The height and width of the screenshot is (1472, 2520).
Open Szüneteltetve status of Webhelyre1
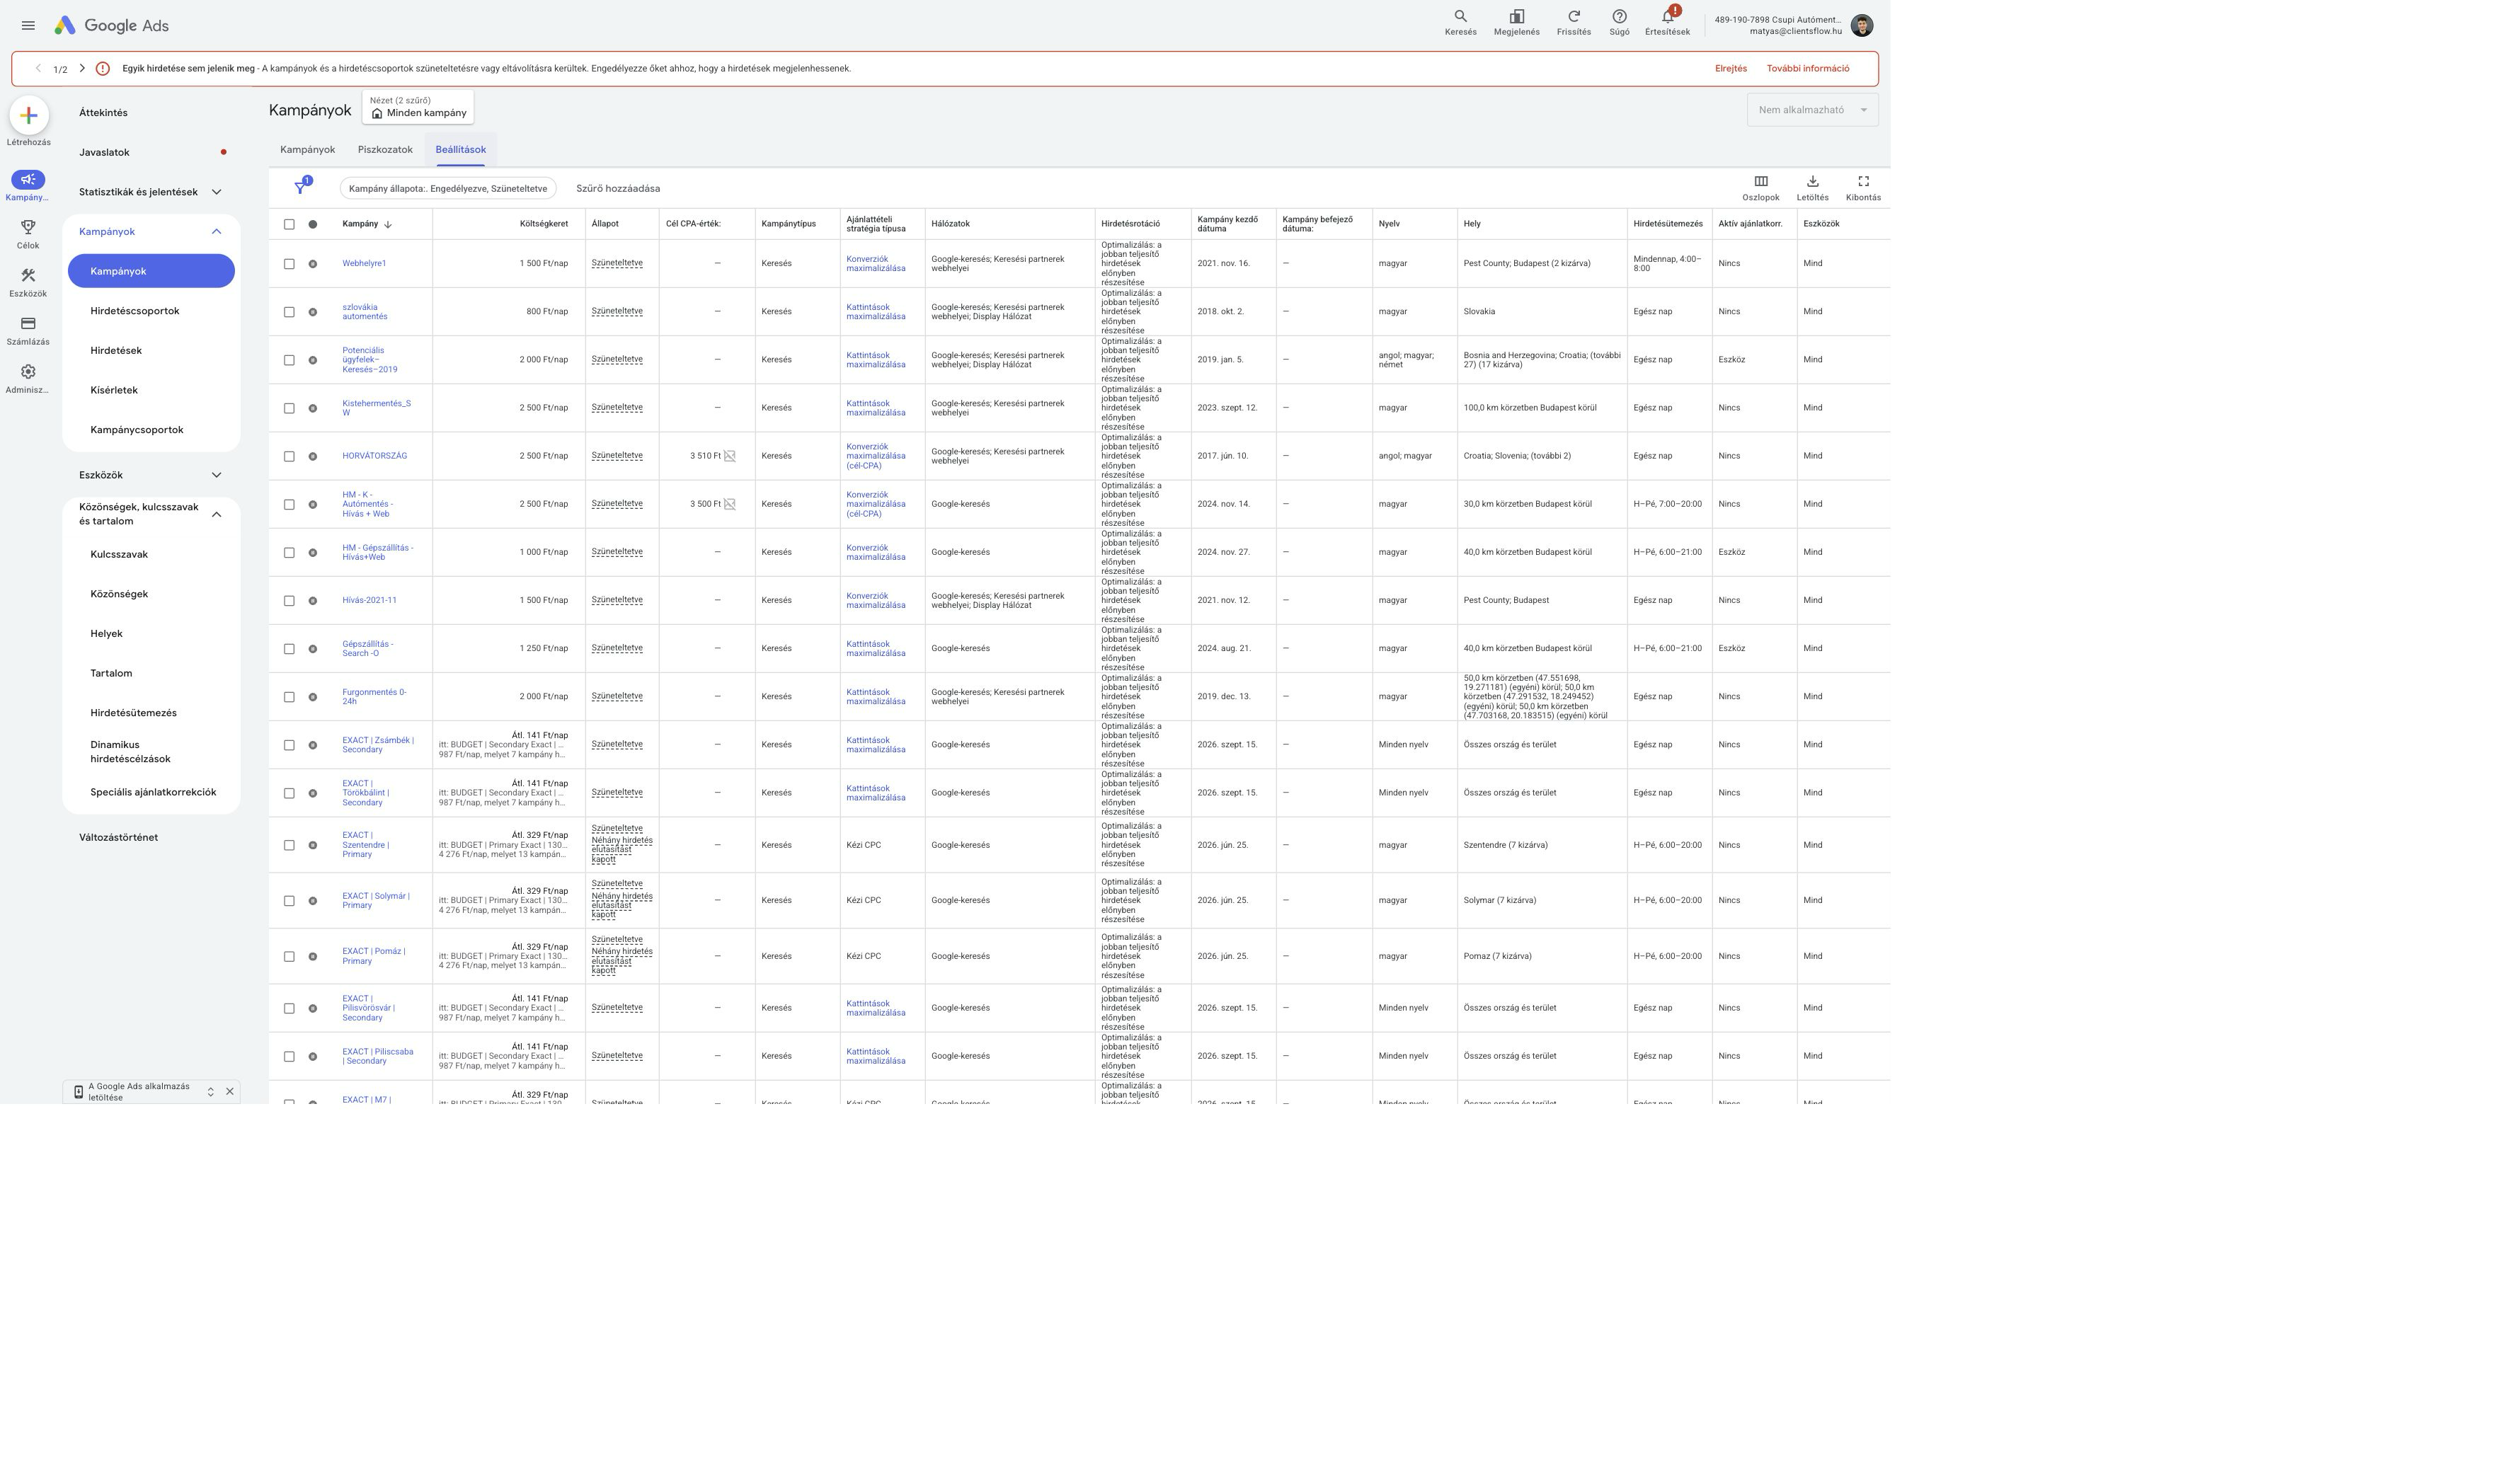tap(617, 264)
